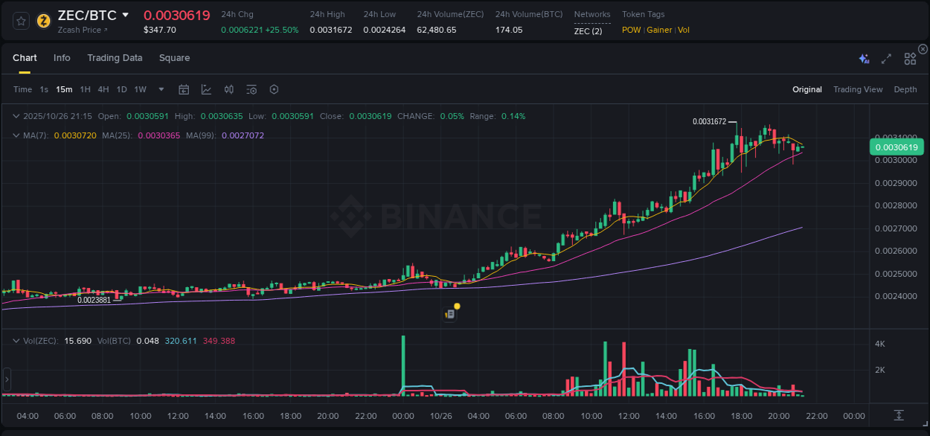This screenshot has height=436, width=930.
Task: Switch chart to Trading View mode
Action: [858, 89]
